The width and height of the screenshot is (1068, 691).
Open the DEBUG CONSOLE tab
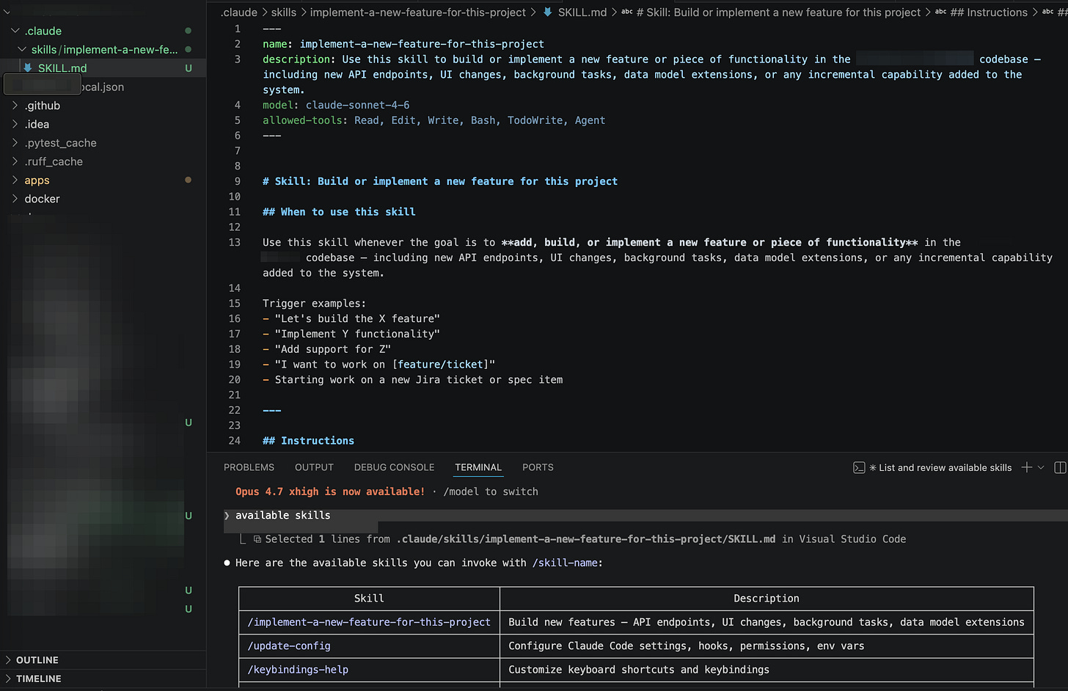coord(394,467)
